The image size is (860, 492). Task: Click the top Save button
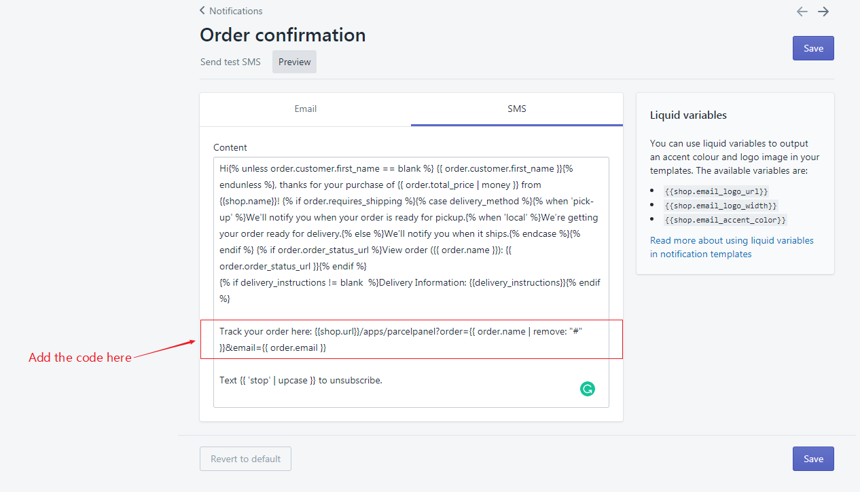pyautogui.click(x=813, y=48)
